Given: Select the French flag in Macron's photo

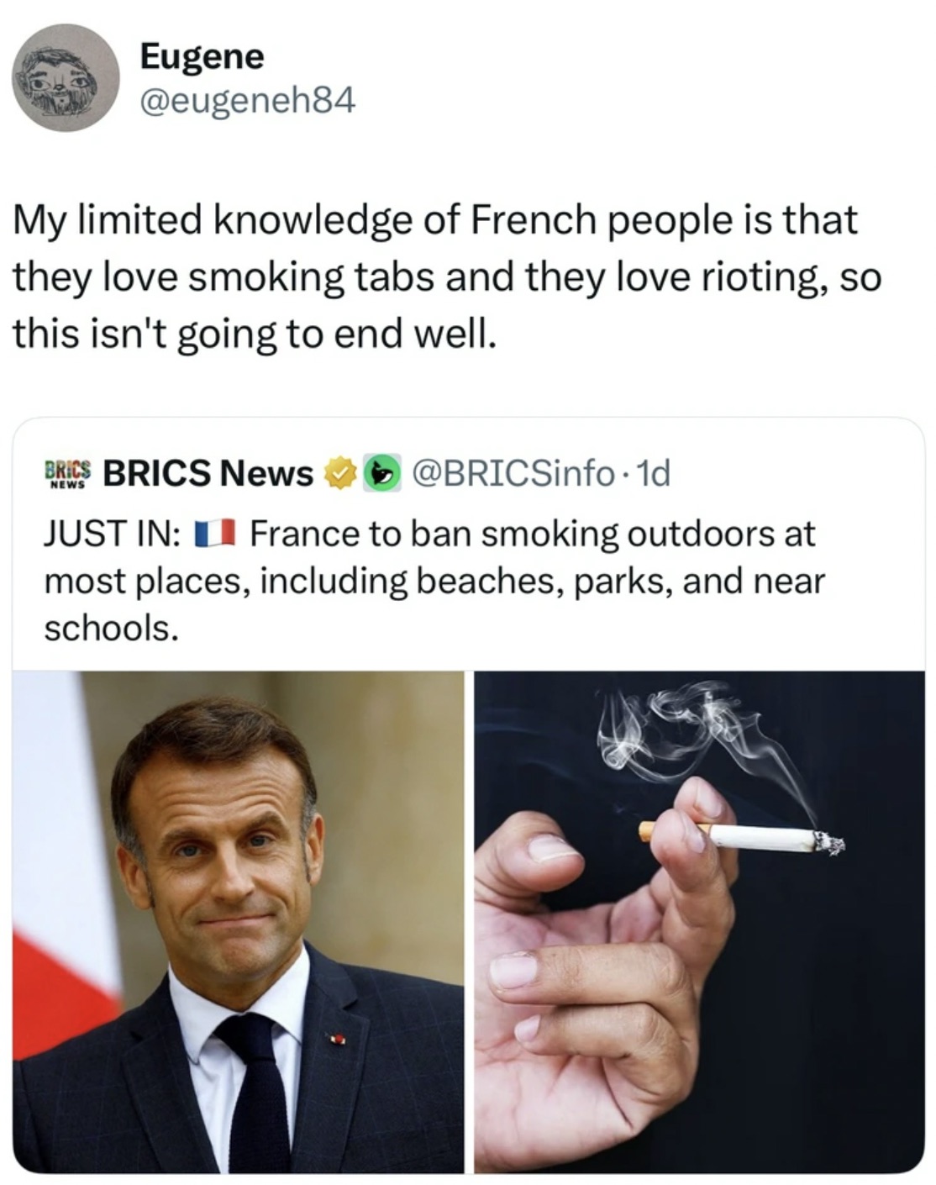Looking at the screenshot, I should [59, 992].
